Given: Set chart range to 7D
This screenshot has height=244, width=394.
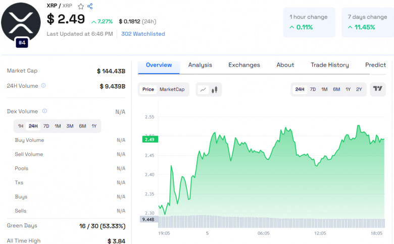Looking at the screenshot, I should click(x=313, y=89).
